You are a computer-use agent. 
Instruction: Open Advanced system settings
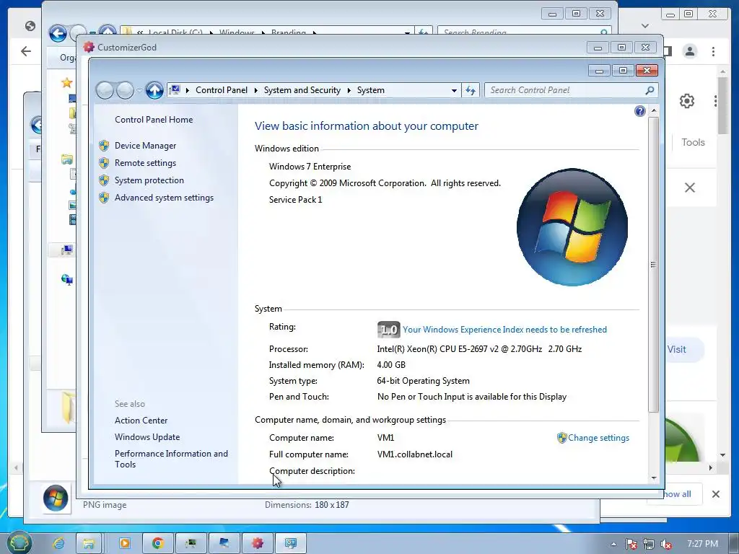tap(164, 198)
